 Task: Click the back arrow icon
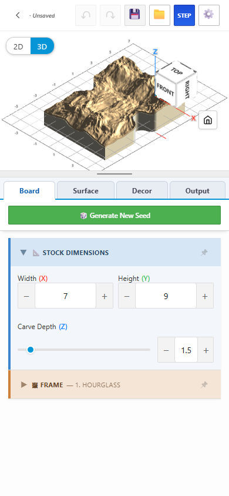point(18,15)
